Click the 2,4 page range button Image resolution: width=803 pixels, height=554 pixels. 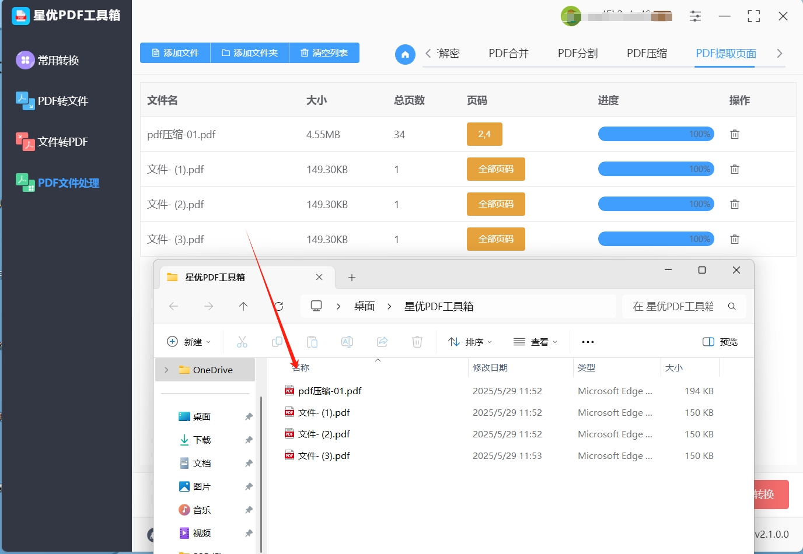[484, 134]
